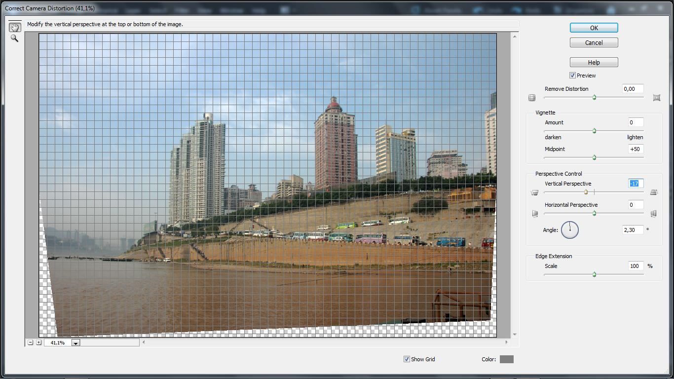Click the pincushion distortion icon beside Remove Distortion
674x379 pixels.
click(656, 98)
